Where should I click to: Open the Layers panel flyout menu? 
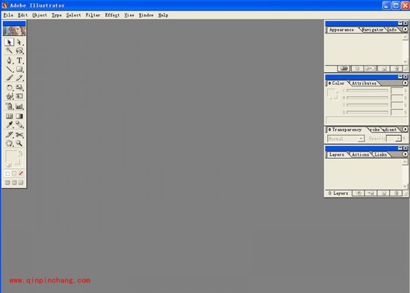coord(405,154)
